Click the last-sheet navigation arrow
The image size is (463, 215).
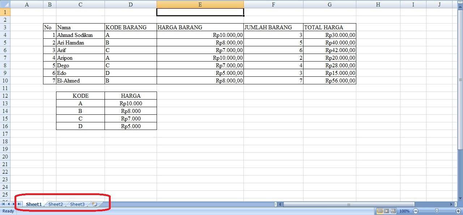click(x=19, y=204)
